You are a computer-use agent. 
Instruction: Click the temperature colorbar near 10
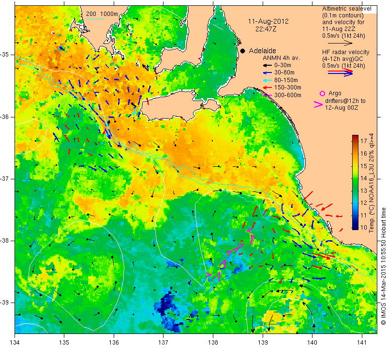355,227
